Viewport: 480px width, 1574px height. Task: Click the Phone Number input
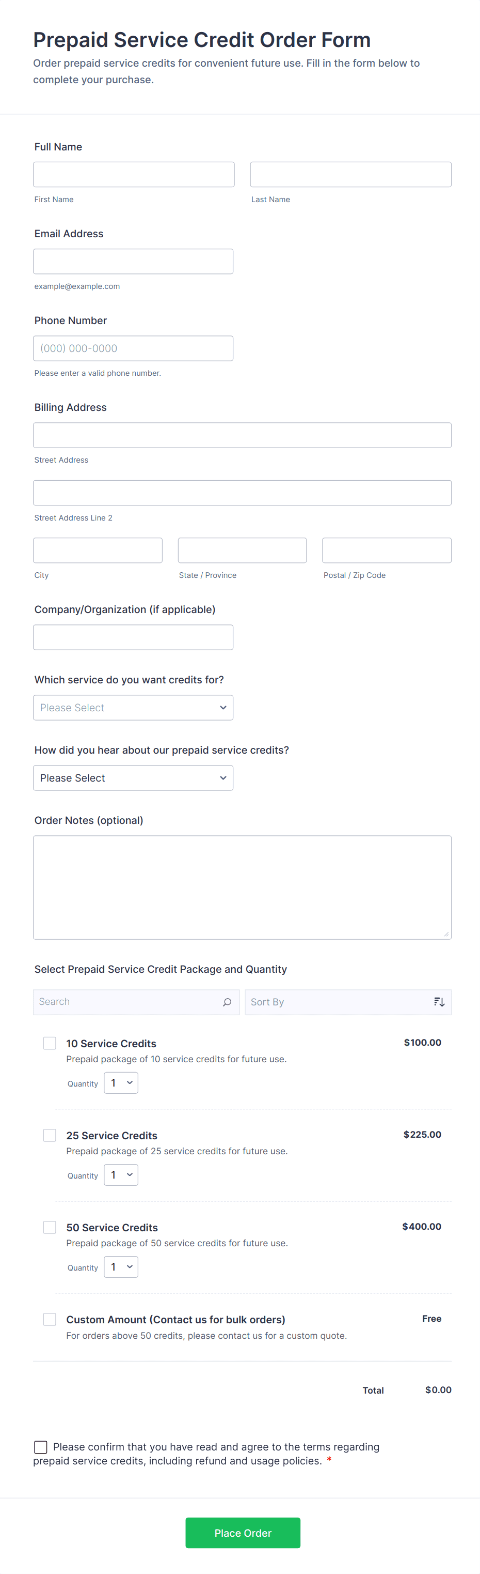133,348
